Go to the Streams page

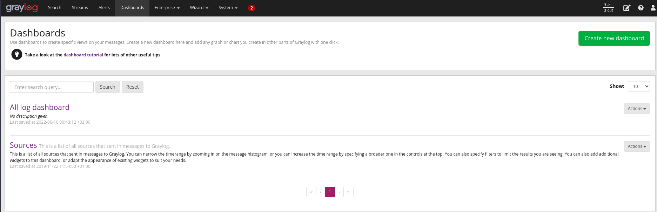pyautogui.click(x=80, y=8)
